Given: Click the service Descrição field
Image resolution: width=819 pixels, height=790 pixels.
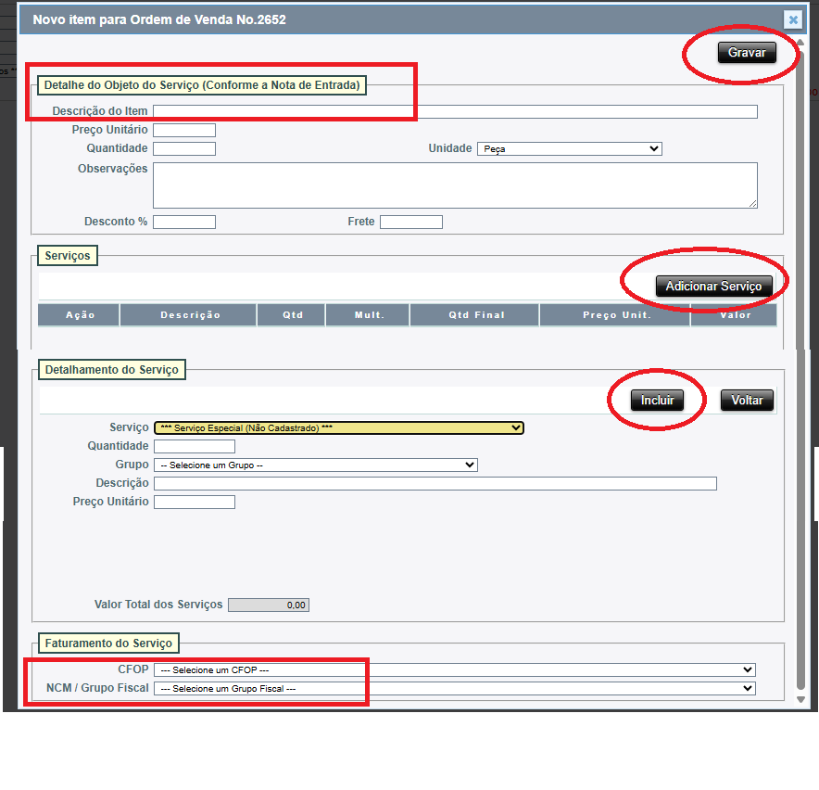Looking at the screenshot, I should click(435, 483).
